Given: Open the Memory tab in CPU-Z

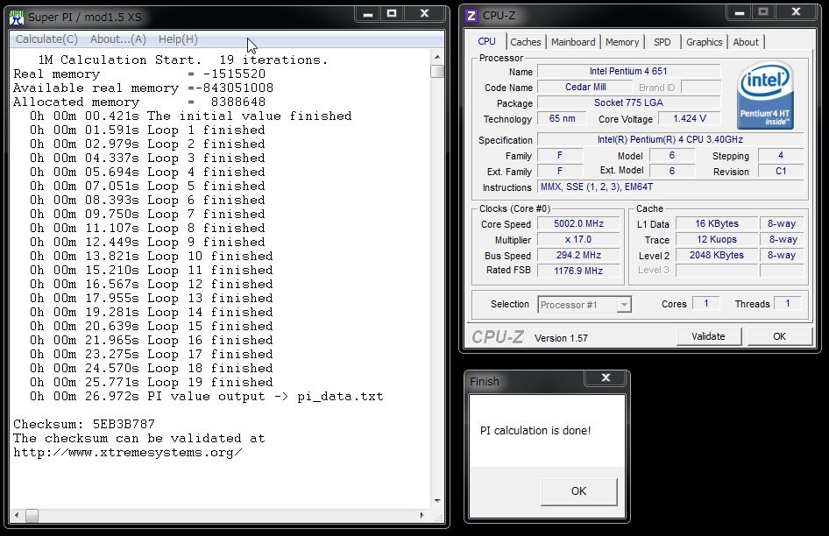Looking at the screenshot, I should 622,42.
